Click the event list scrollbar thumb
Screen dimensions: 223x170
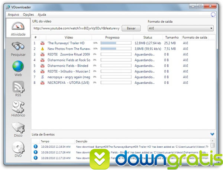coord(213,145)
